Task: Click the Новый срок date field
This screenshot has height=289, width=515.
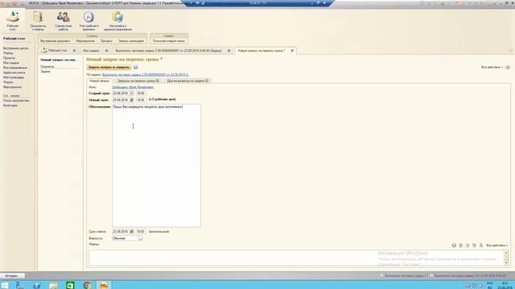Action: [x=121, y=100]
